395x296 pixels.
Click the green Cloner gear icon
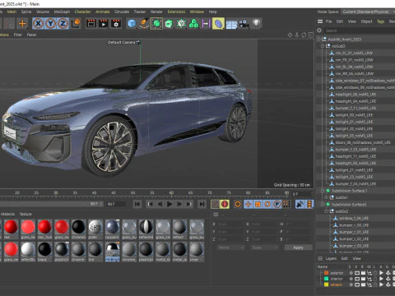pos(181,24)
